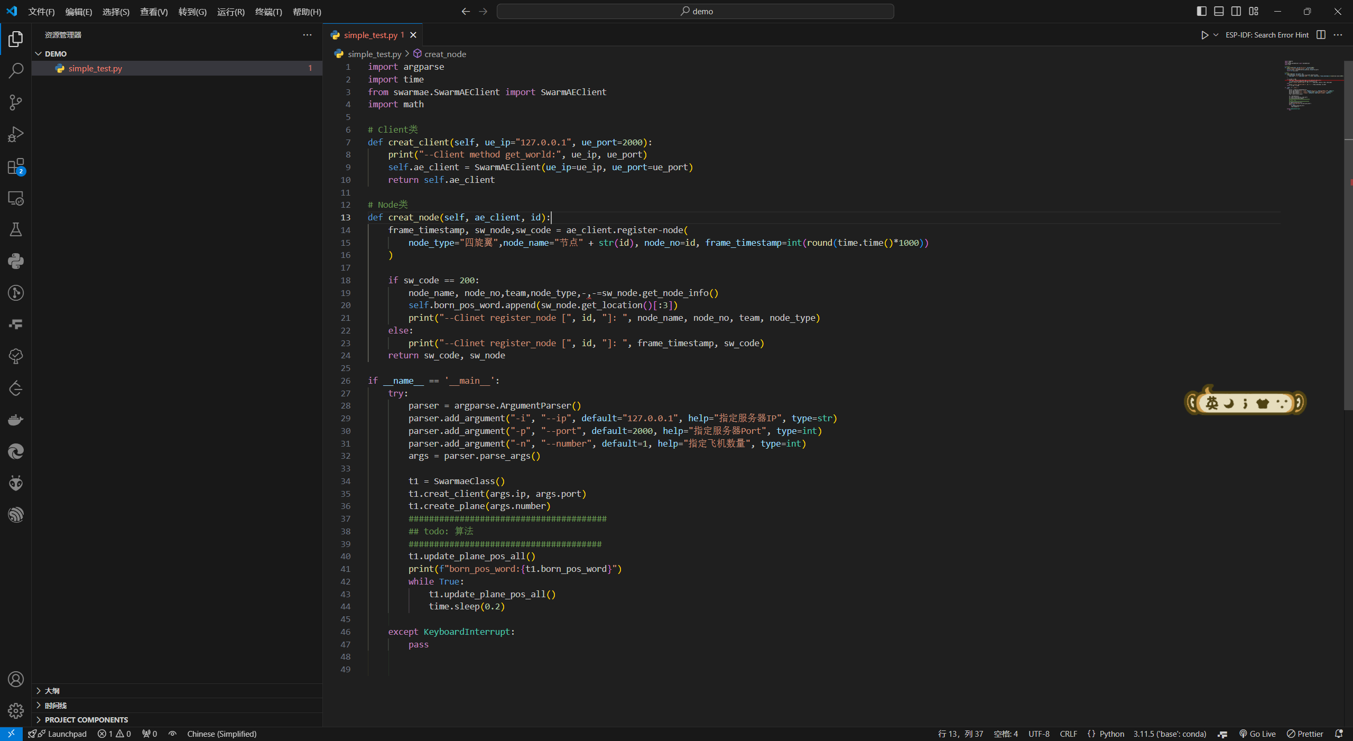Open Source Control view
Viewport: 1353px width, 741px height.
pyautogui.click(x=16, y=102)
